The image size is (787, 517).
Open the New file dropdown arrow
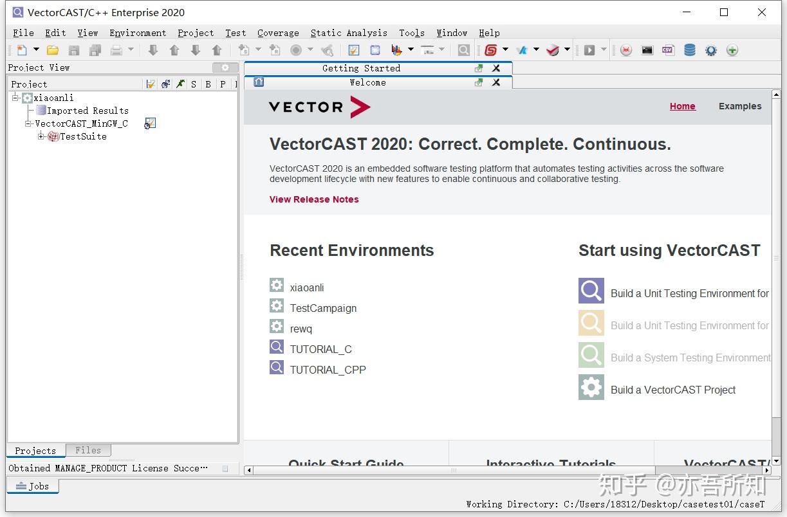pyautogui.click(x=36, y=50)
